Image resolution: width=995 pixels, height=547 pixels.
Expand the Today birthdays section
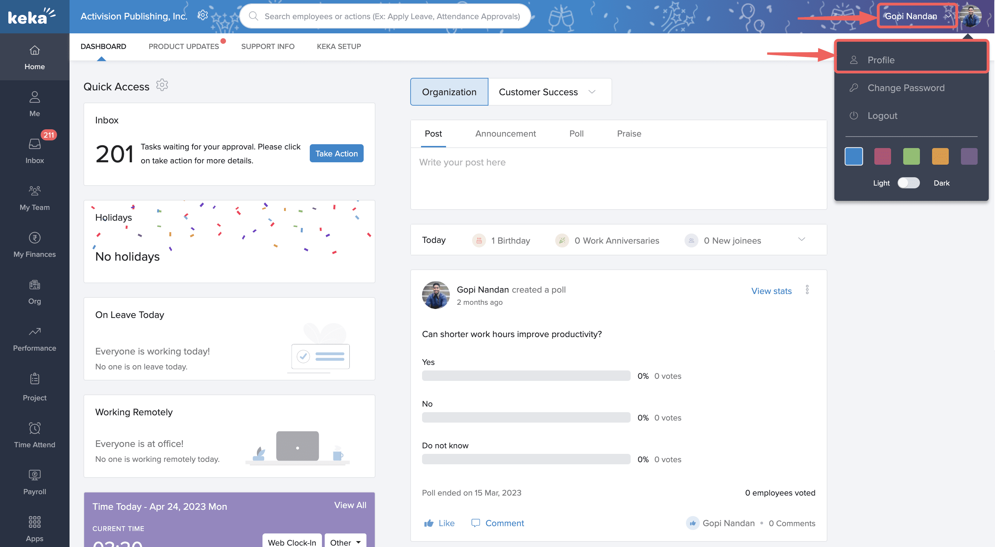[802, 239]
